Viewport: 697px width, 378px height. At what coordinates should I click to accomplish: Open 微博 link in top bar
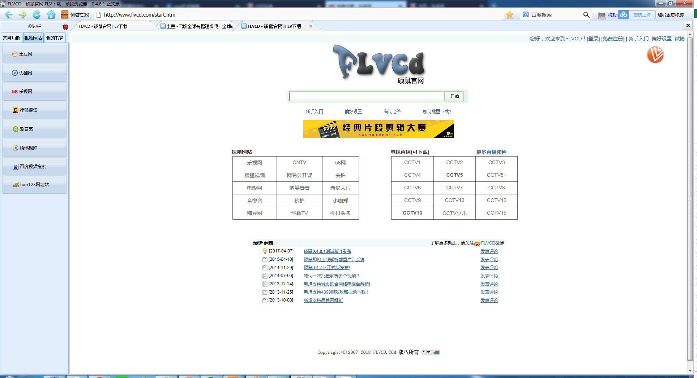pyautogui.click(x=680, y=39)
